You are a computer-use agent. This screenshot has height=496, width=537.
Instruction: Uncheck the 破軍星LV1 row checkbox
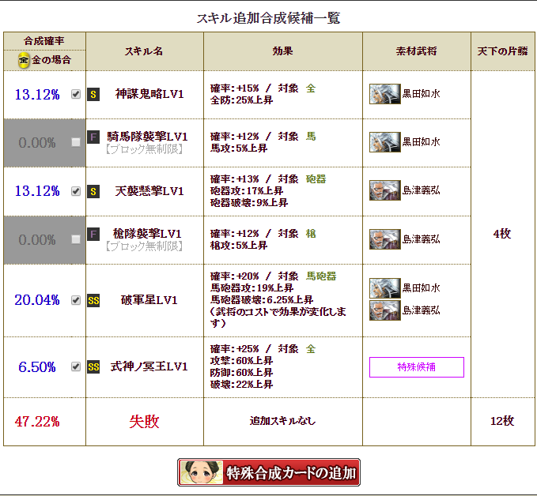(x=76, y=300)
